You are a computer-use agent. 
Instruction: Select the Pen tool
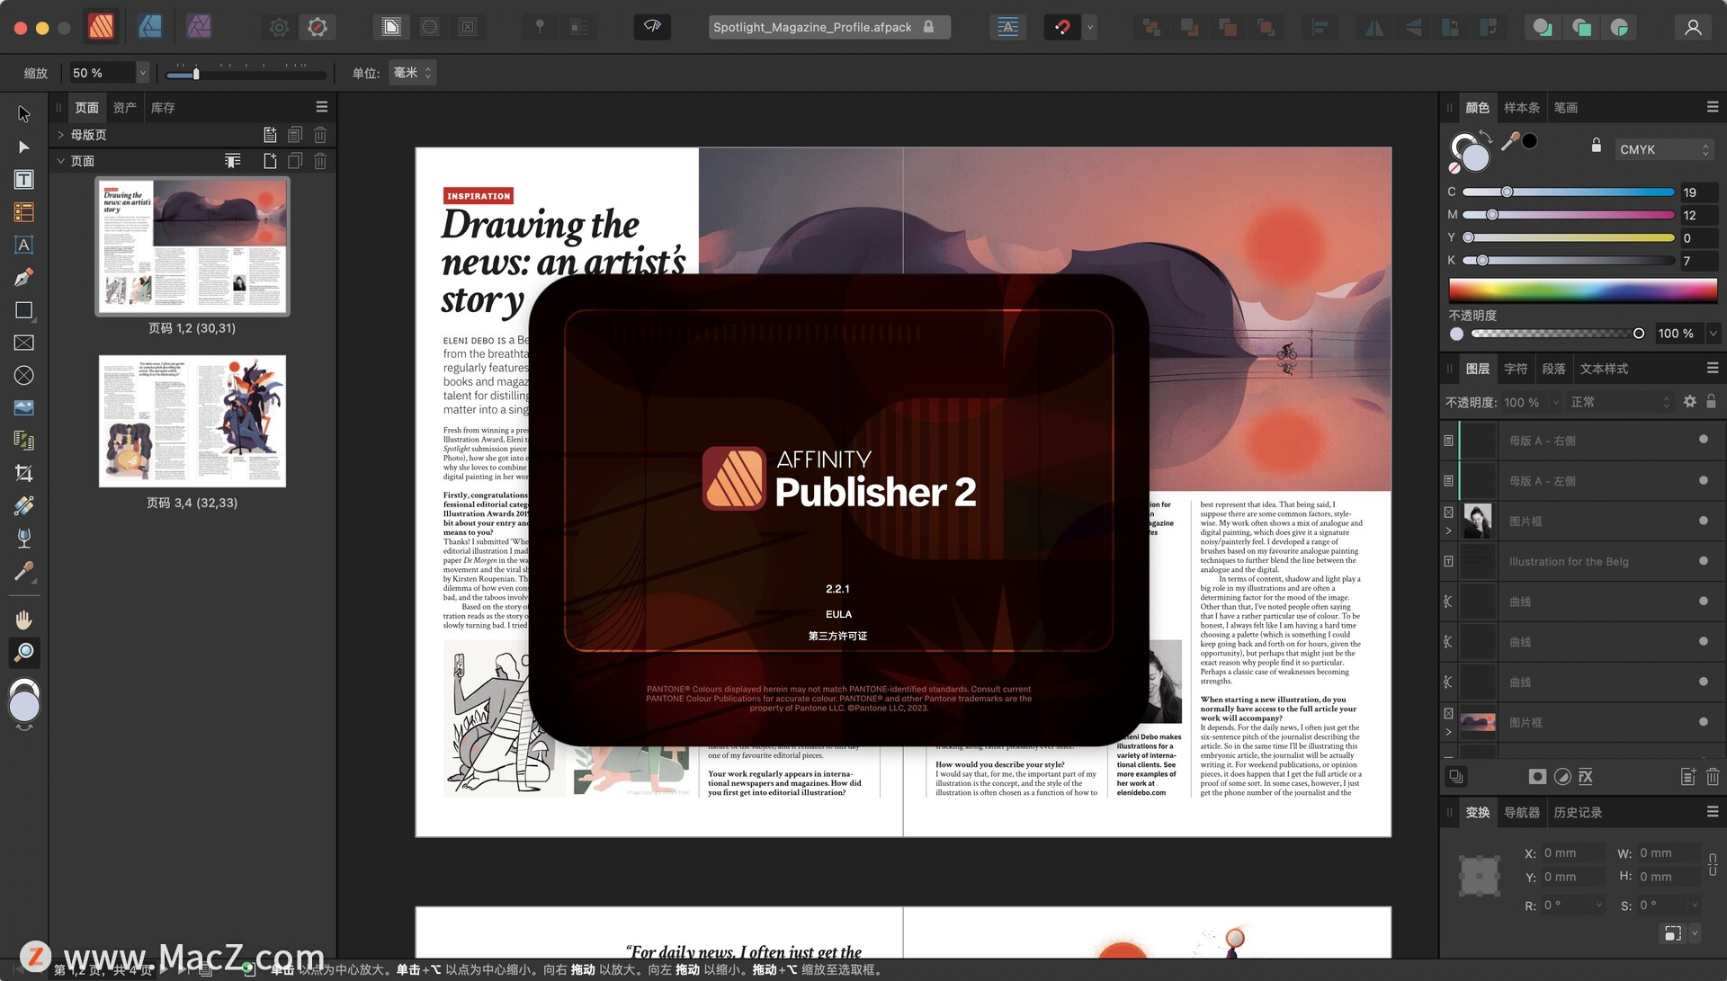coord(24,277)
